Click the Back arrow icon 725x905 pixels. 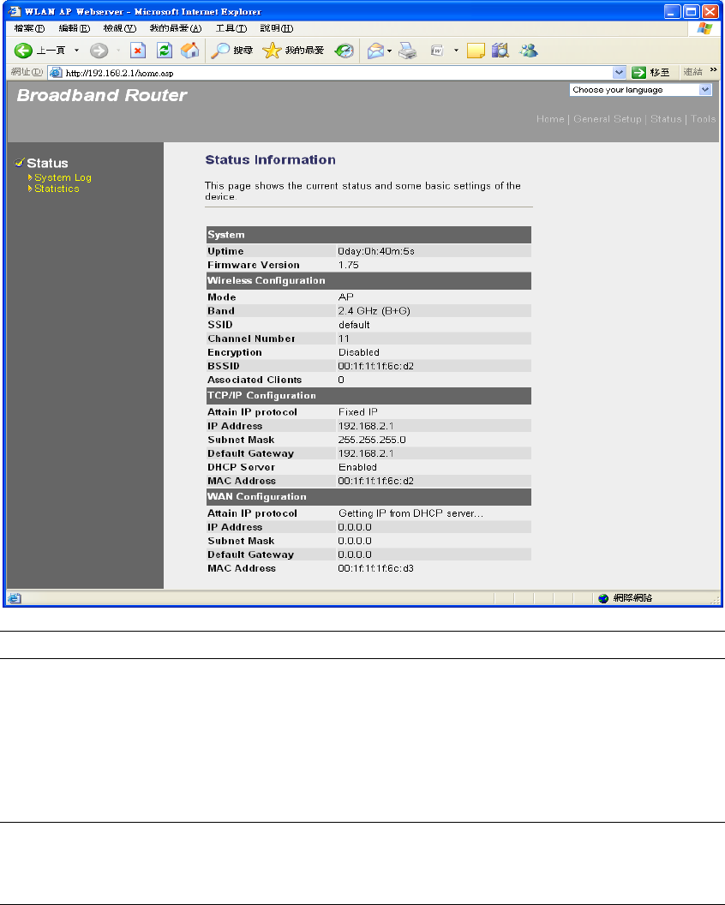[x=23, y=51]
